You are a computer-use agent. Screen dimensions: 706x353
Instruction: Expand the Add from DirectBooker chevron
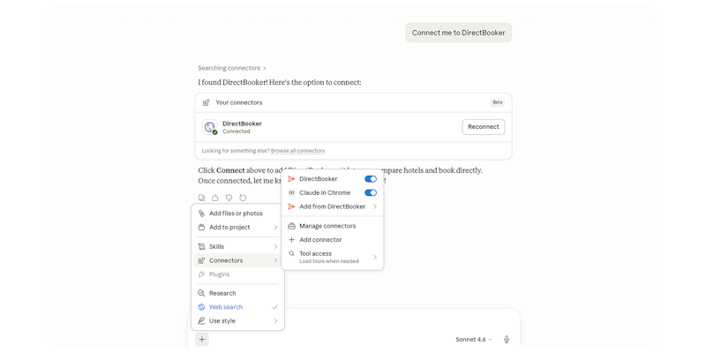click(374, 207)
